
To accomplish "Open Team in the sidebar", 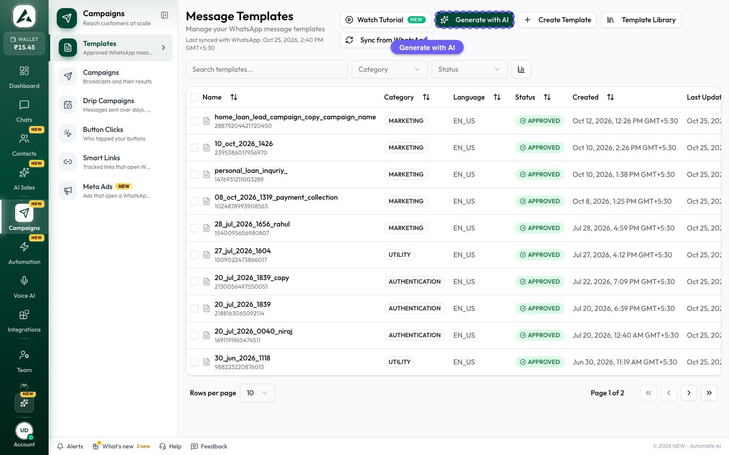I will coord(24,361).
